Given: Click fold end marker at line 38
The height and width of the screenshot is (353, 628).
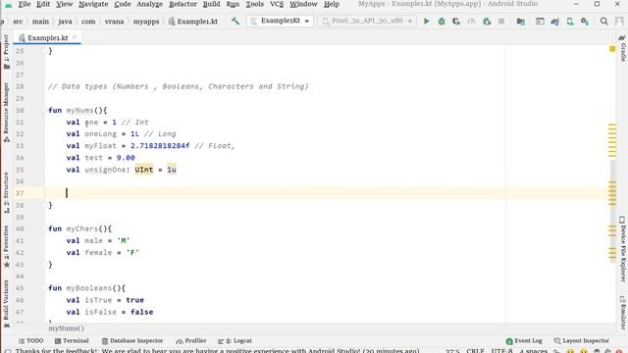Looking at the screenshot, I should (43, 205).
